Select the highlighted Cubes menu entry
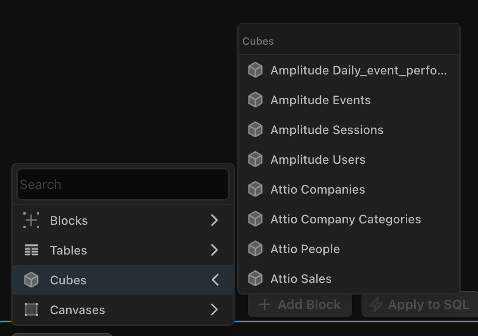The width and height of the screenshot is (478, 336). pyautogui.click(x=123, y=280)
